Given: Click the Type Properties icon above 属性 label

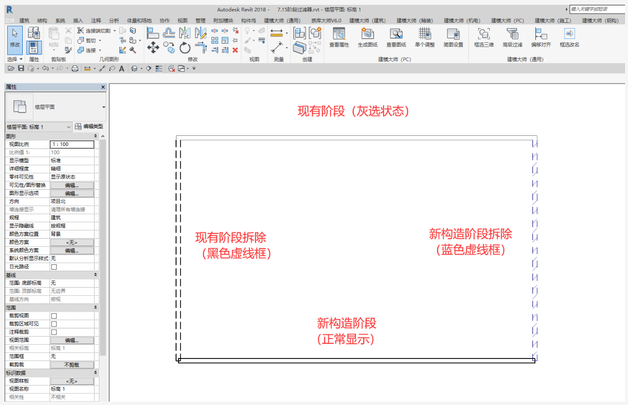Looking at the screenshot, I should click(x=33, y=33).
